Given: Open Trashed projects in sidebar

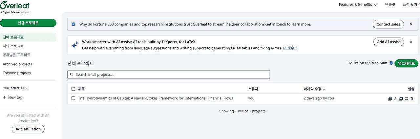Looking at the screenshot, I should point(17,73).
